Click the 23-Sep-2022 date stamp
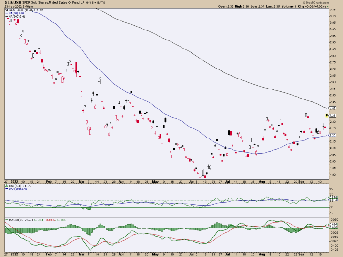The height and width of the screenshot is (257, 343). pyautogui.click(x=19, y=7)
